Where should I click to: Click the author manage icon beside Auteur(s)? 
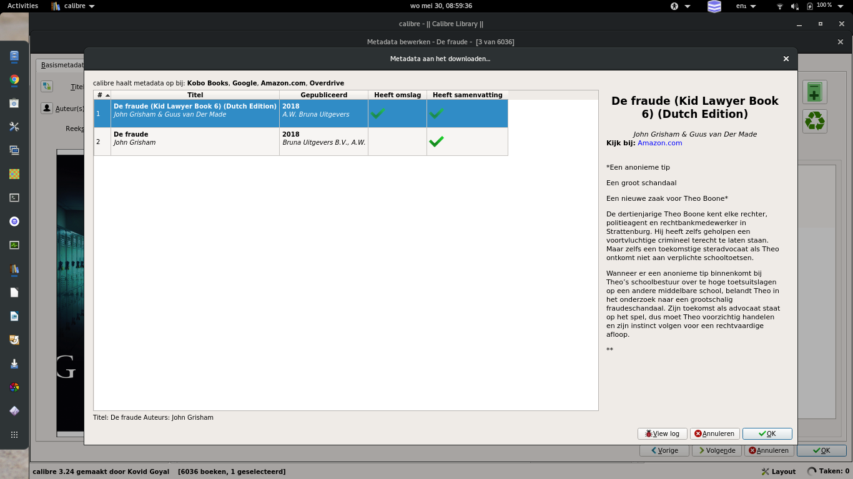tap(47, 108)
